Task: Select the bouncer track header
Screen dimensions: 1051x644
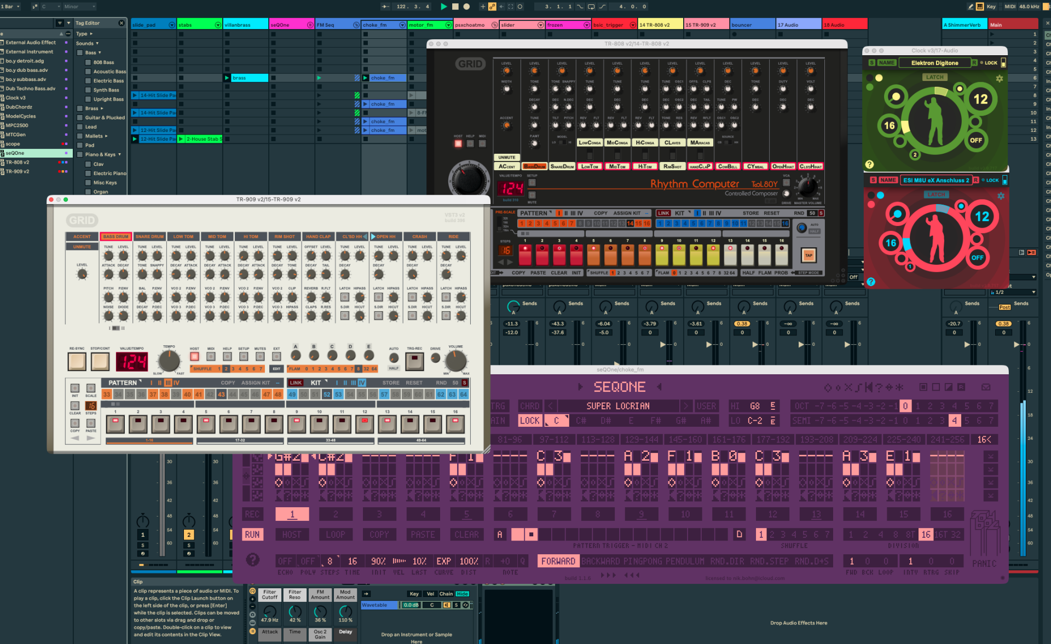Action: (x=752, y=25)
